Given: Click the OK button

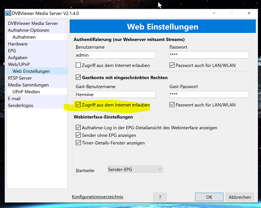Looking at the screenshot, I should (209, 197).
